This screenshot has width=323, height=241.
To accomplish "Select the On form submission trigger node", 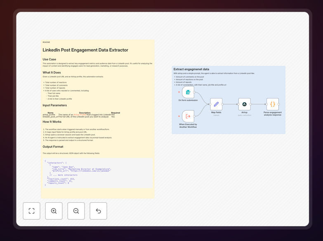I will (188, 92).
